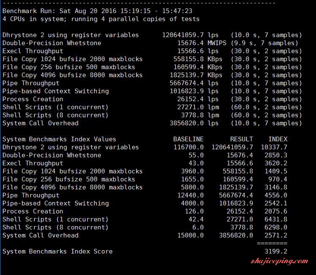Click the System Benchmarks Index Score value 3199.2
The width and height of the screenshot is (316, 275).
click(x=275, y=251)
